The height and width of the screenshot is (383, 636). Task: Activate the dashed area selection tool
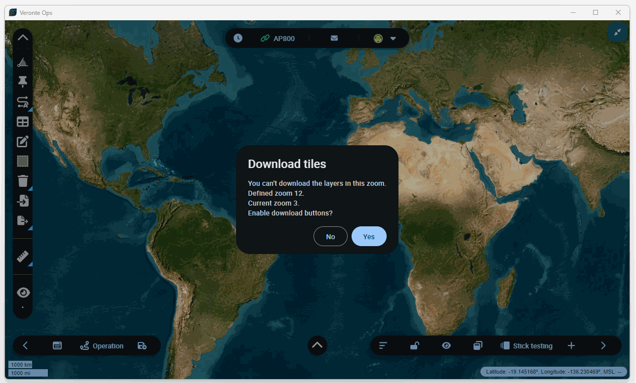point(23,161)
